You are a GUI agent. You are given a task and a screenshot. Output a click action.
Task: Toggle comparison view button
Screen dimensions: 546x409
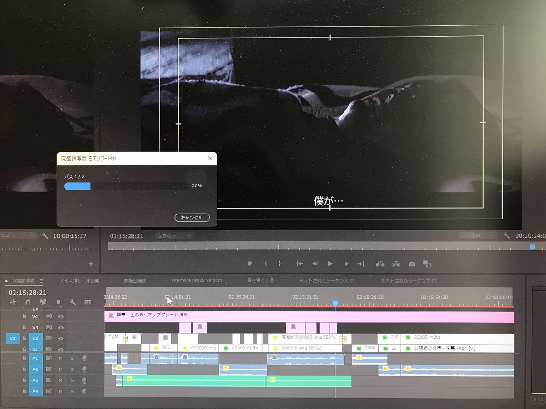pyautogui.click(x=427, y=264)
